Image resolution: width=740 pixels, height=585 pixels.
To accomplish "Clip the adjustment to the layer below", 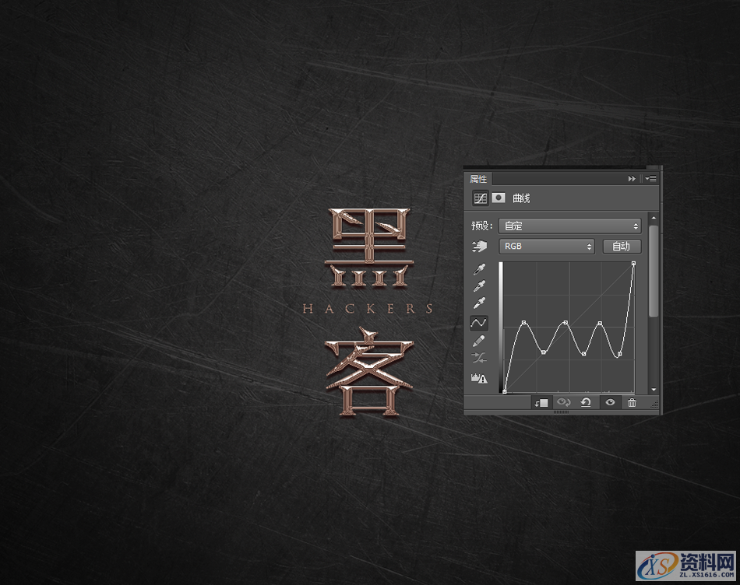I will point(541,402).
